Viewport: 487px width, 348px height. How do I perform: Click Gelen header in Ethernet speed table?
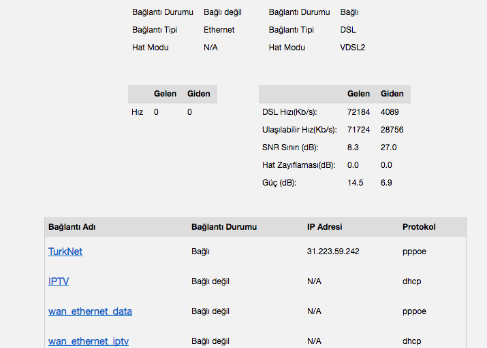pyautogui.click(x=165, y=94)
